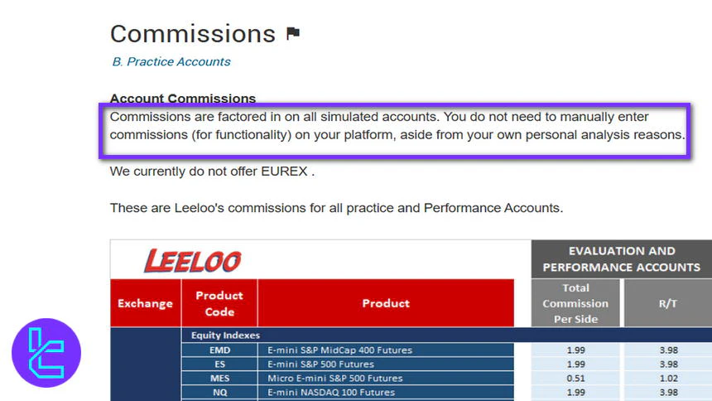Click the Product column header
The height and width of the screenshot is (401, 712).
click(386, 303)
